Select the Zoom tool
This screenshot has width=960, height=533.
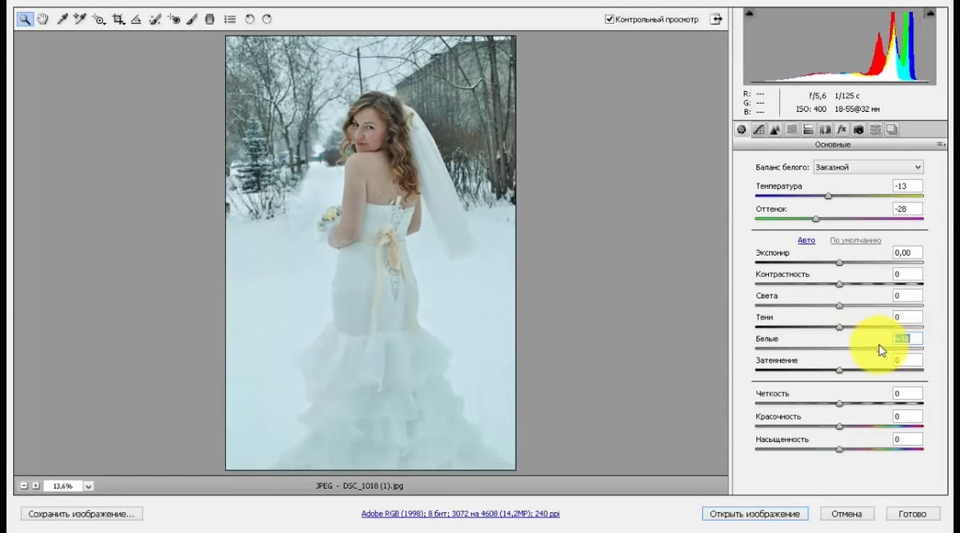coord(25,19)
